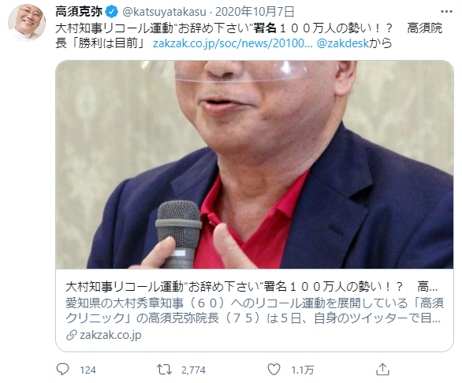Click the reply speech bubble icon
This screenshot has width=462, height=383.
tap(62, 369)
